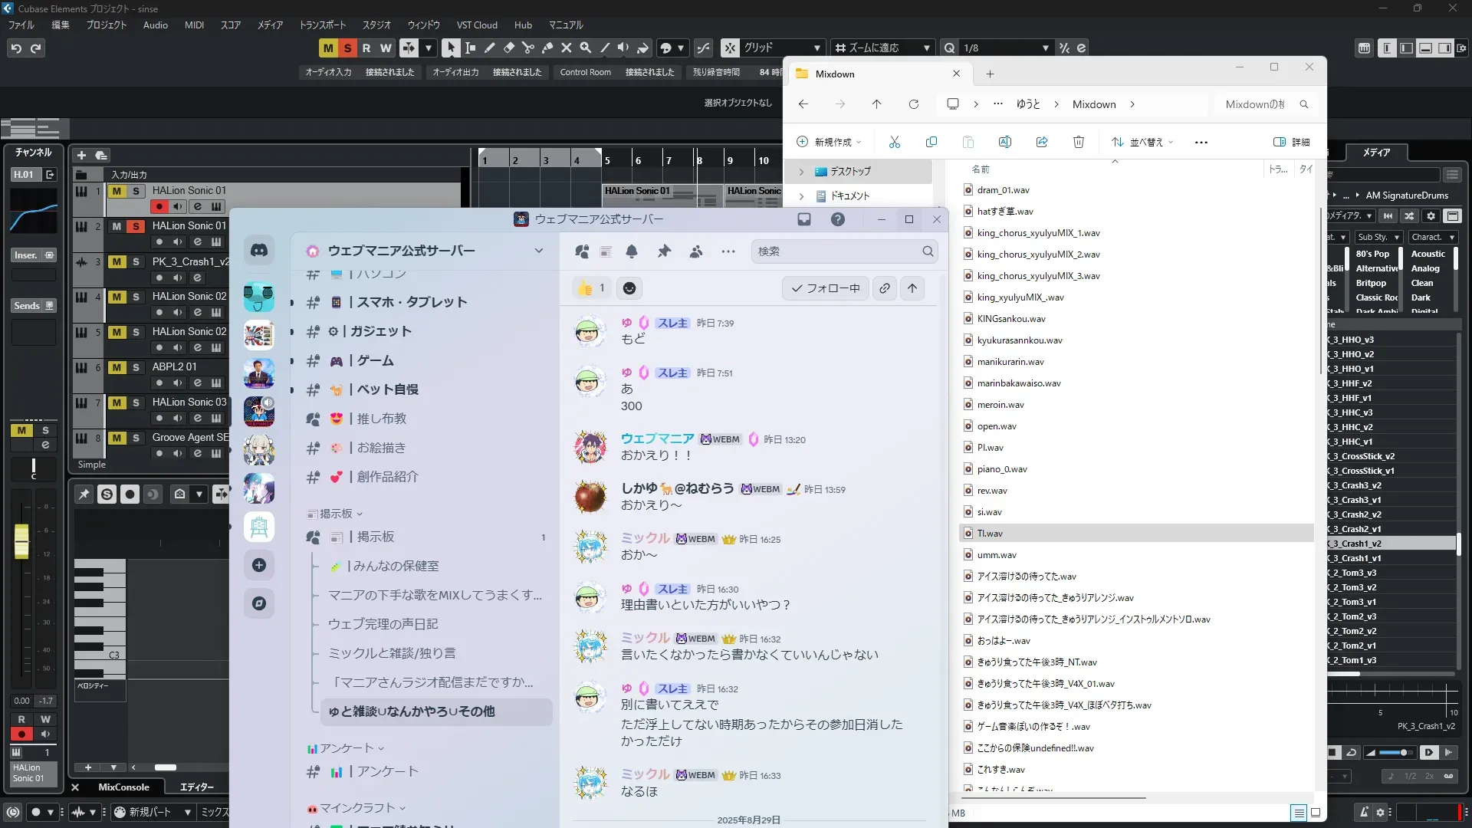Image resolution: width=1472 pixels, height=828 pixels.
Task: Click the Explorer share icon
Action: pyautogui.click(x=1042, y=142)
